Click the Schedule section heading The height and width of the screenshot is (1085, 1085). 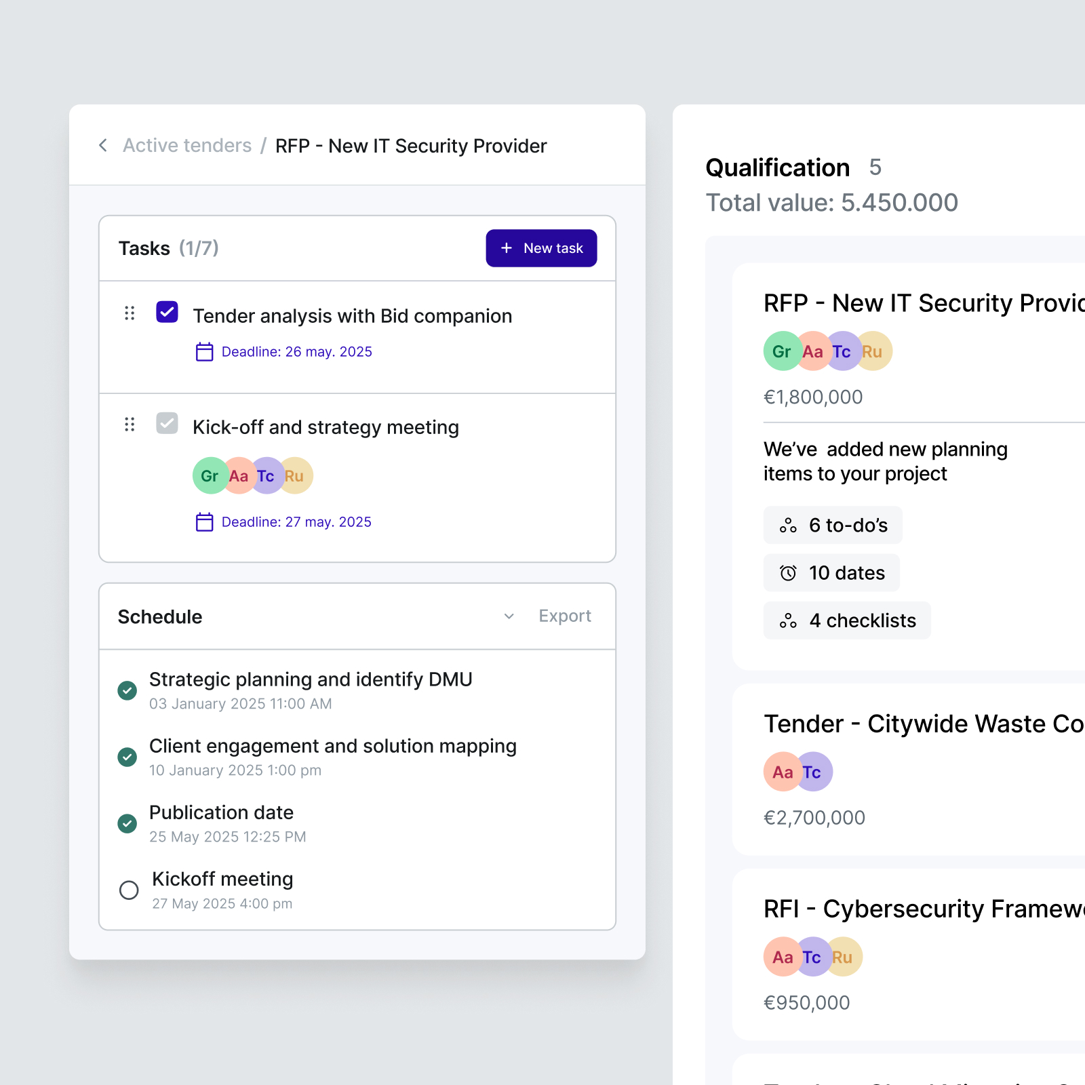pos(160,616)
